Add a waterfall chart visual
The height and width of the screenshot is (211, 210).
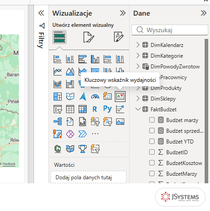[70, 84]
